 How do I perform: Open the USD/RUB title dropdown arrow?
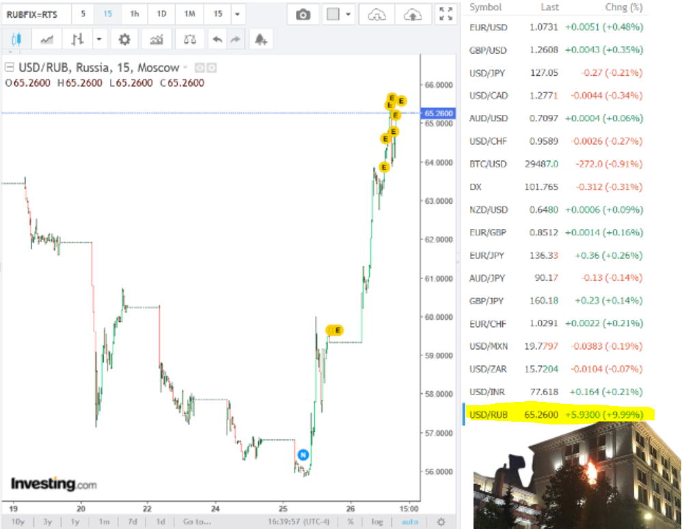(x=185, y=68)
